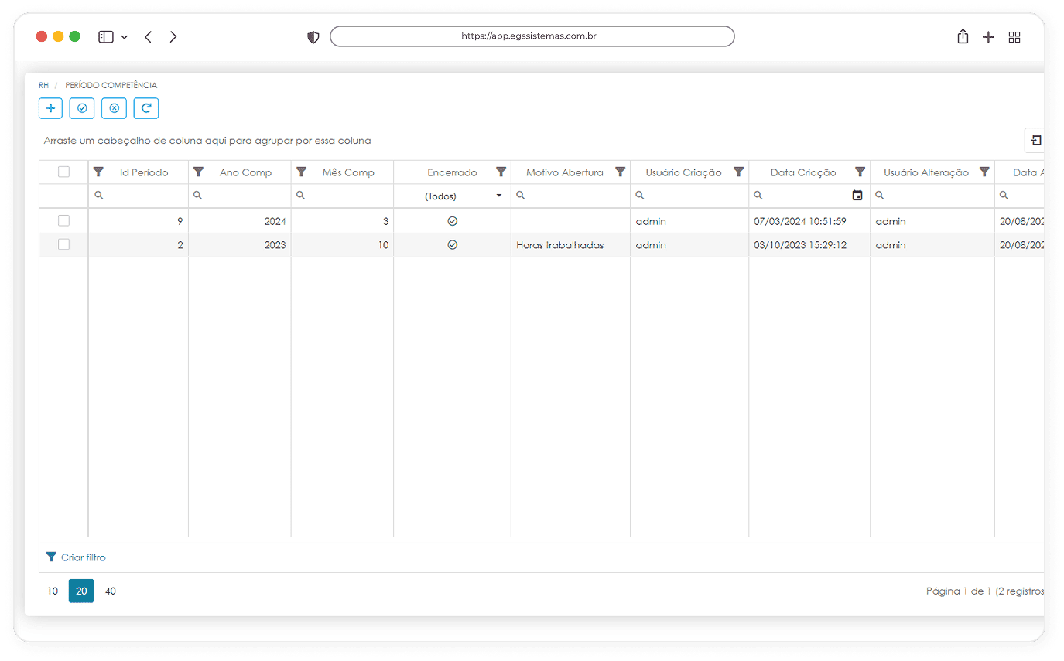1064x661 pixels.
Task: Select page size 20
Action: pyautogui.click(x=81, y=591)
